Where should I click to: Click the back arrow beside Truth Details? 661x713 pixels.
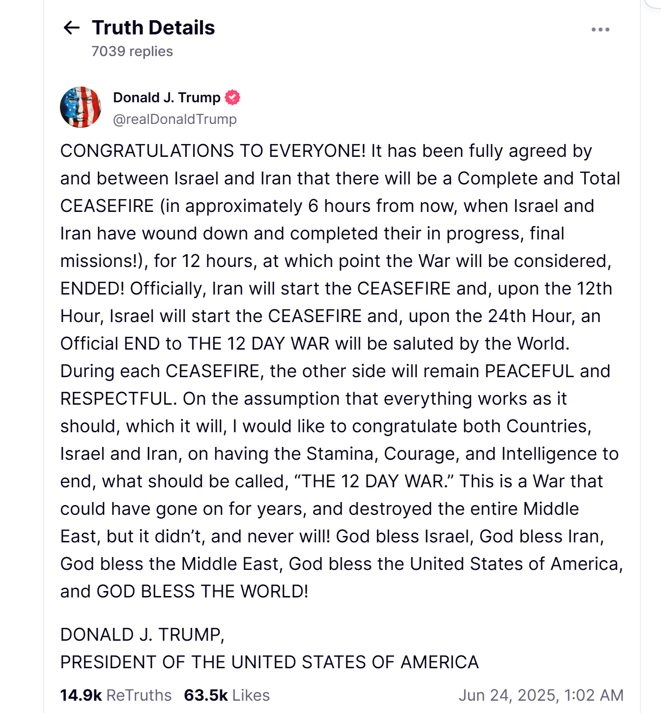(72, 28)
